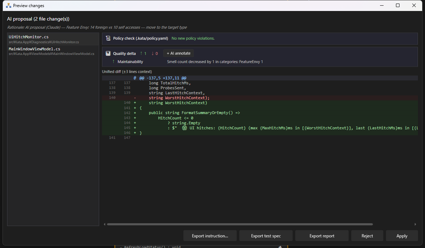This screenshot has height=248, width=425.
Task: Click the Policy check (.kata/policy.yaml) label
Action: click(x=141, y=38)
